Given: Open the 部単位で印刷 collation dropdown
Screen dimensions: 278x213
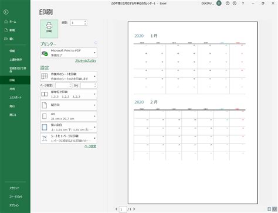Looking at the screenshot, I should [x=69, y=94].
